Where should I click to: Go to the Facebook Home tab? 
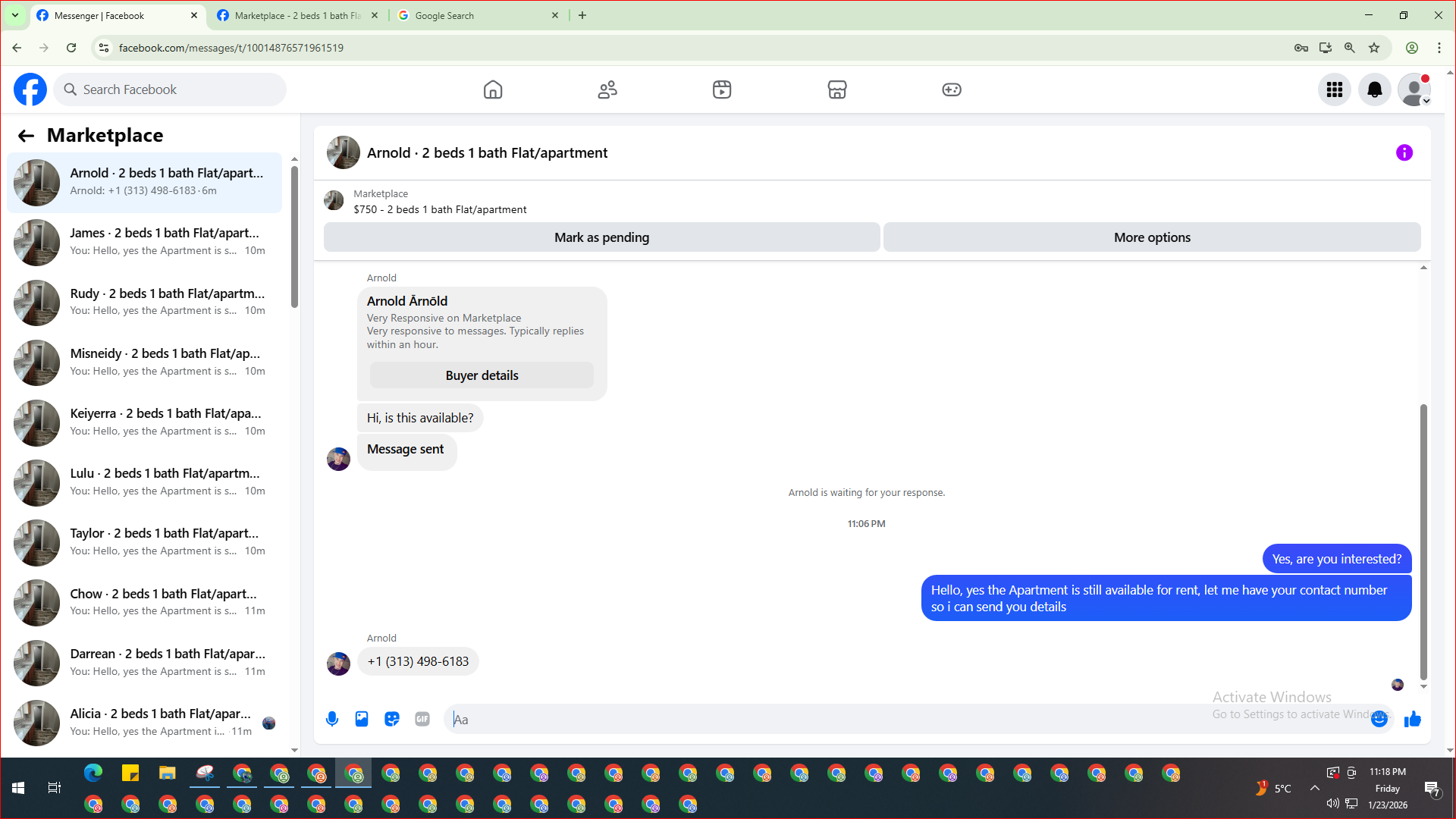pos(493,89)
